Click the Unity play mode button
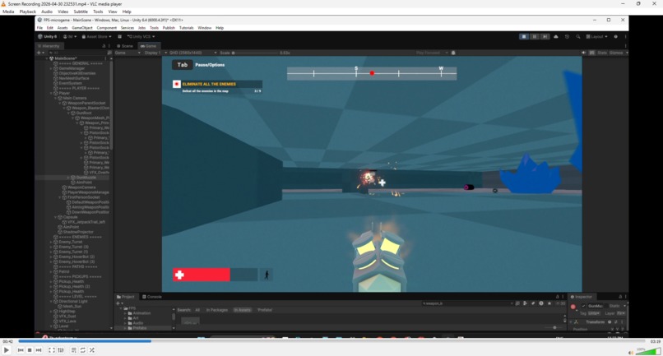The width and height of the screenshot is (663, 356). point(524,37)
